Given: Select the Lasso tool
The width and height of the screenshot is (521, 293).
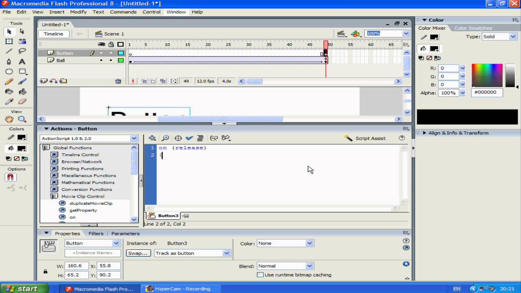Looking at the screenshot, I should (x=22, y=51).
